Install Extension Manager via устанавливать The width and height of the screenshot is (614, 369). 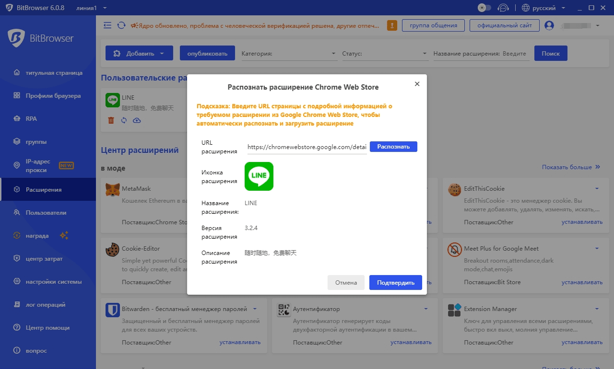pos(582,342)
